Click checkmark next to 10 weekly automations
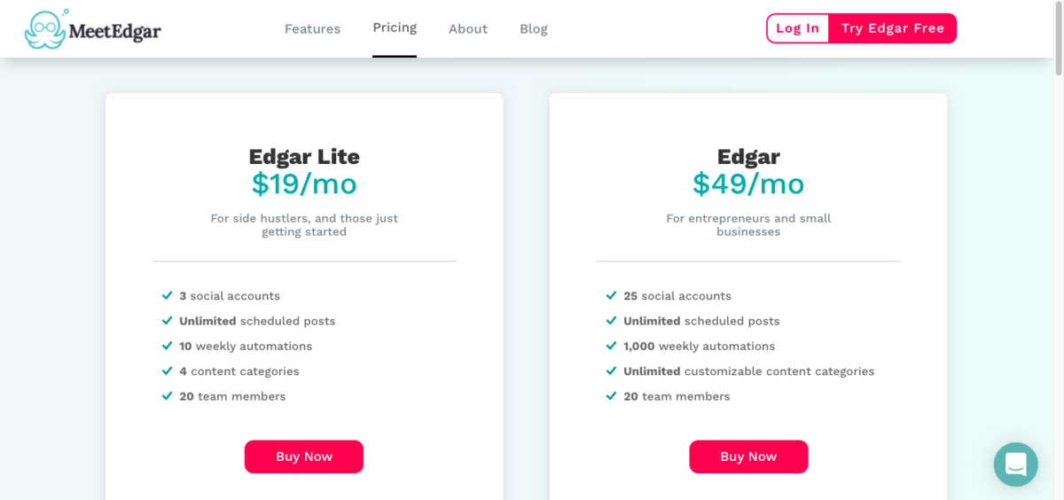 (167, 346)
